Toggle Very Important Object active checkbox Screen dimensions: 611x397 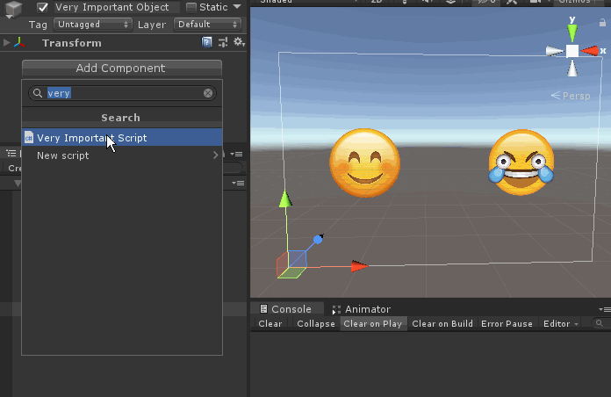tap(42, 7)
